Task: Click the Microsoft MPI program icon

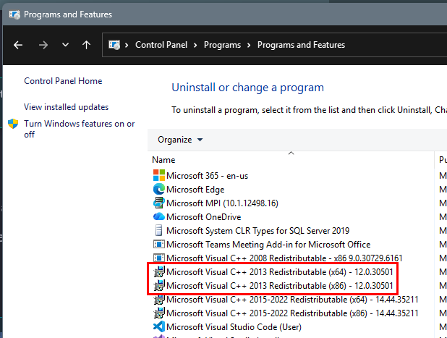Action: (159, 203)
